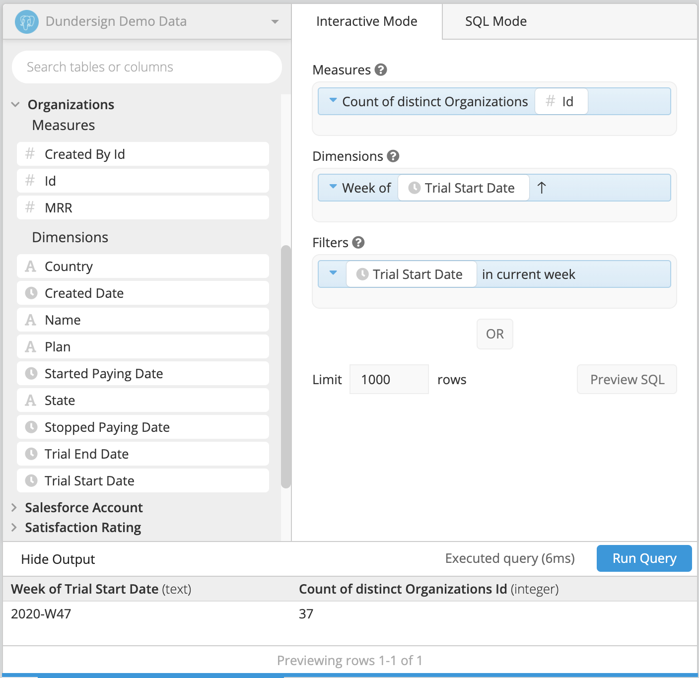
Task: Click the Run Query button
Action: tap(644, 558)
